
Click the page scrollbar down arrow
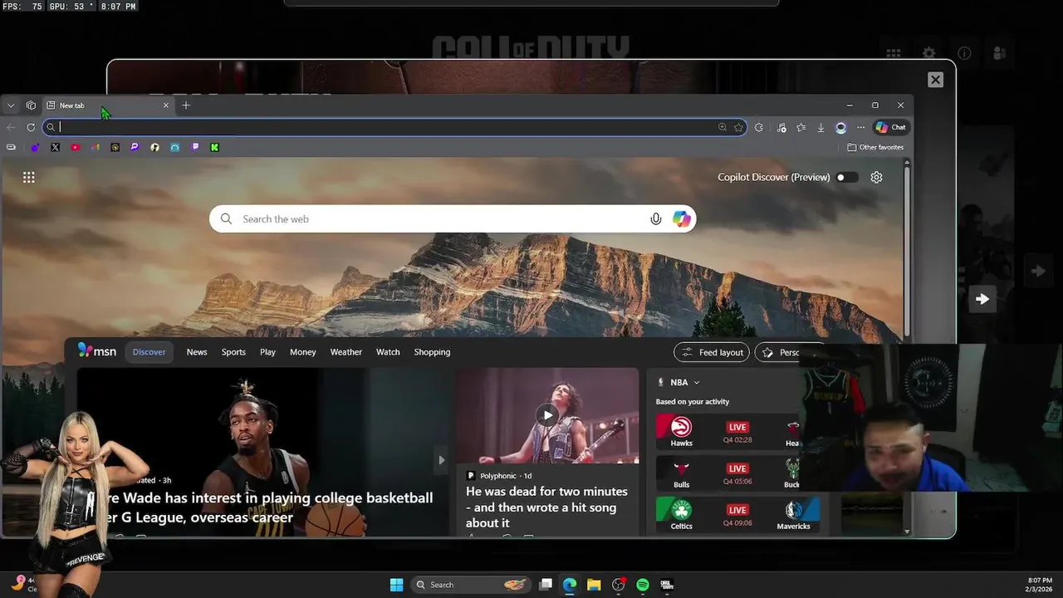click(x=907, y=532)
